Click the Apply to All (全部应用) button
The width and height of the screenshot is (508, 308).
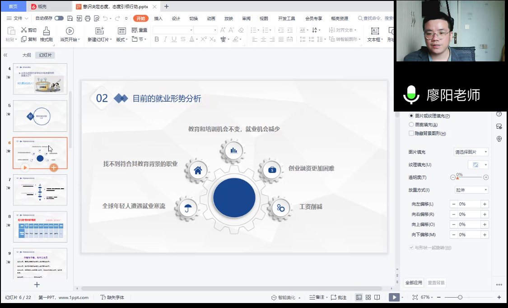(414, 283)
